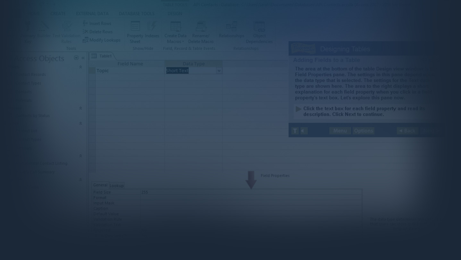Click the tutorial Menu button
The image size is (461, 260).
click(x=340, y=131)
